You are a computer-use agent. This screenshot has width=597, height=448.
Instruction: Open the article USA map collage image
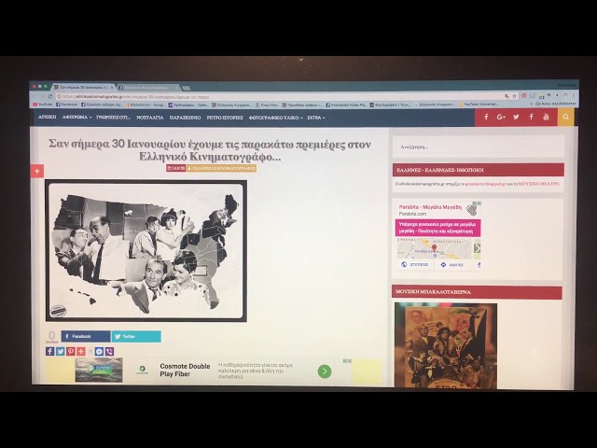click(x=146, y=251)
